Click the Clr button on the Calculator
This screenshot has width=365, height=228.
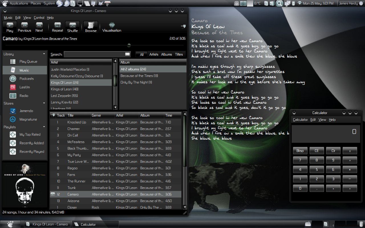(333, 151)
